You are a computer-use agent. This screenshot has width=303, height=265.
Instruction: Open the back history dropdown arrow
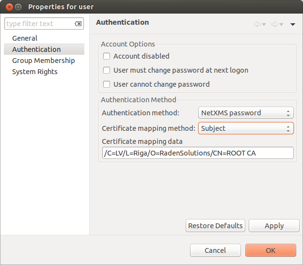[264, 24]
